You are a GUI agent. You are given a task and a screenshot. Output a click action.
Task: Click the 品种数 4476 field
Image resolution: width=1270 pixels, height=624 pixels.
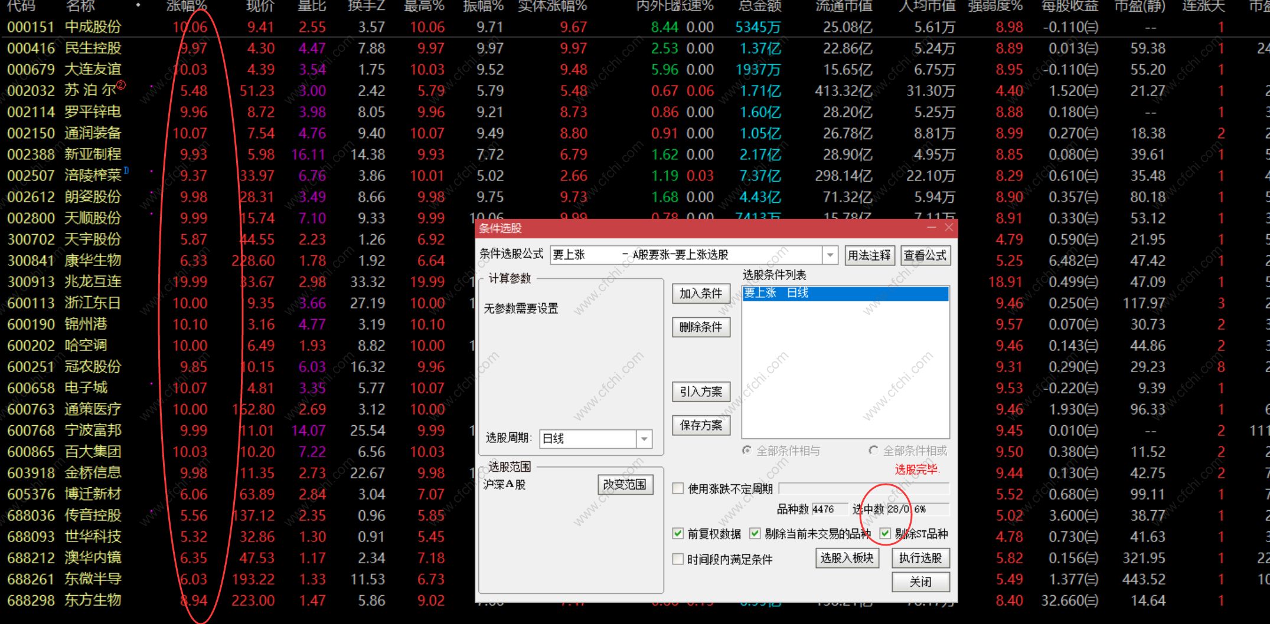tap(828, 509)
